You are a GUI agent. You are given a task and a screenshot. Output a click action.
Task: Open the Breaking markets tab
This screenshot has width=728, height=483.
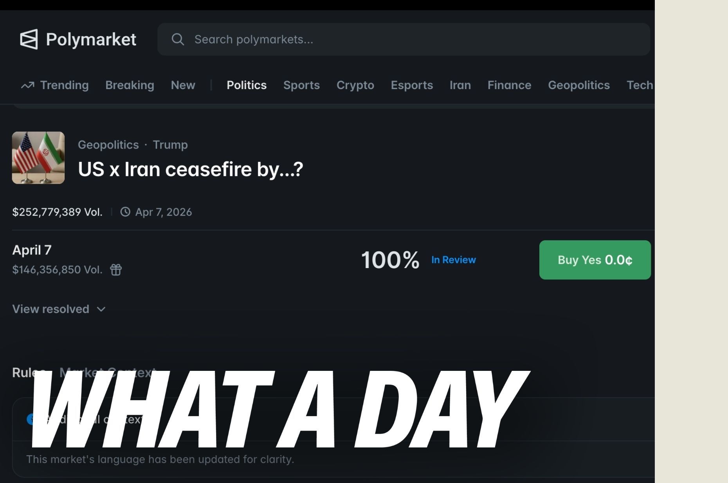pos(130,85)
